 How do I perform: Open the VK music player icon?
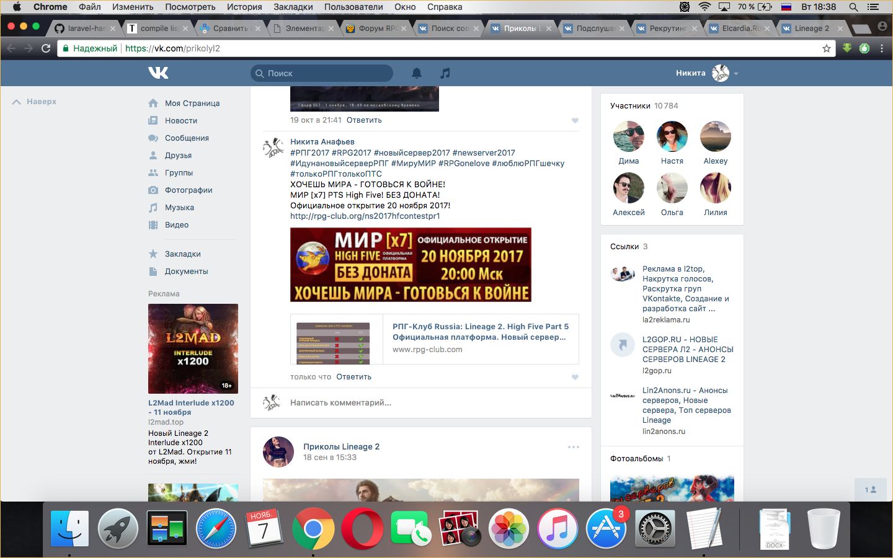tap(445, 73)
